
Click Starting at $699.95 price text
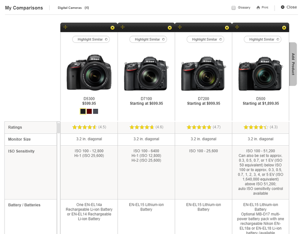[x=146, y=104]
